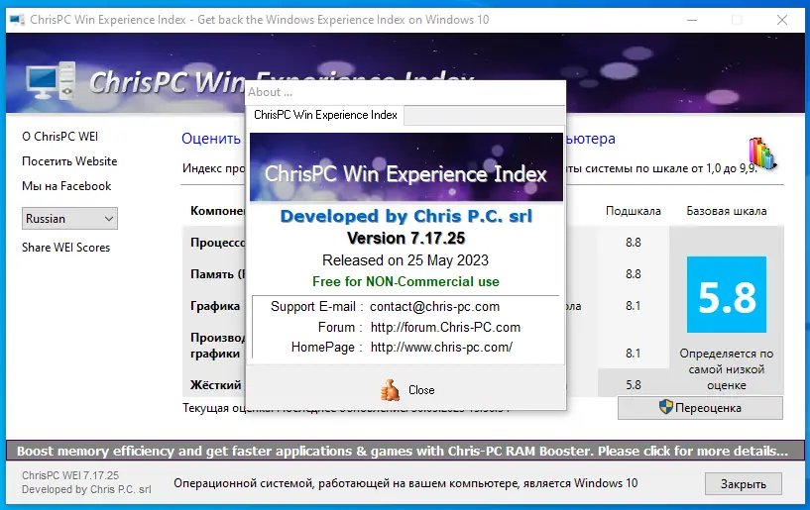Click the RAM Booster promotional banner
The width and height of the screenshot is (810, 510).
point(405,451)
